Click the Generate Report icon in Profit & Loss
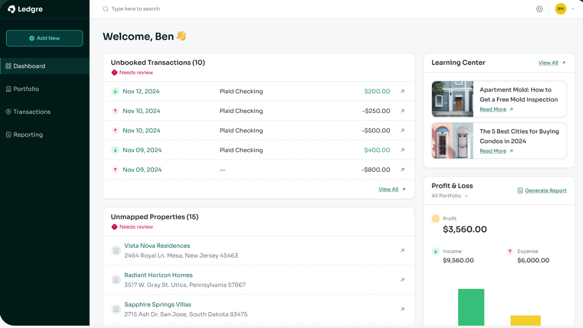 520,190
